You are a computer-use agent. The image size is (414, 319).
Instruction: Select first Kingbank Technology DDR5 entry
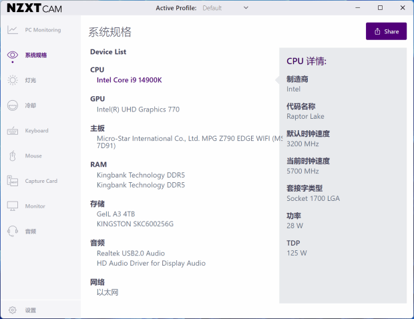[x=141, y=175]
